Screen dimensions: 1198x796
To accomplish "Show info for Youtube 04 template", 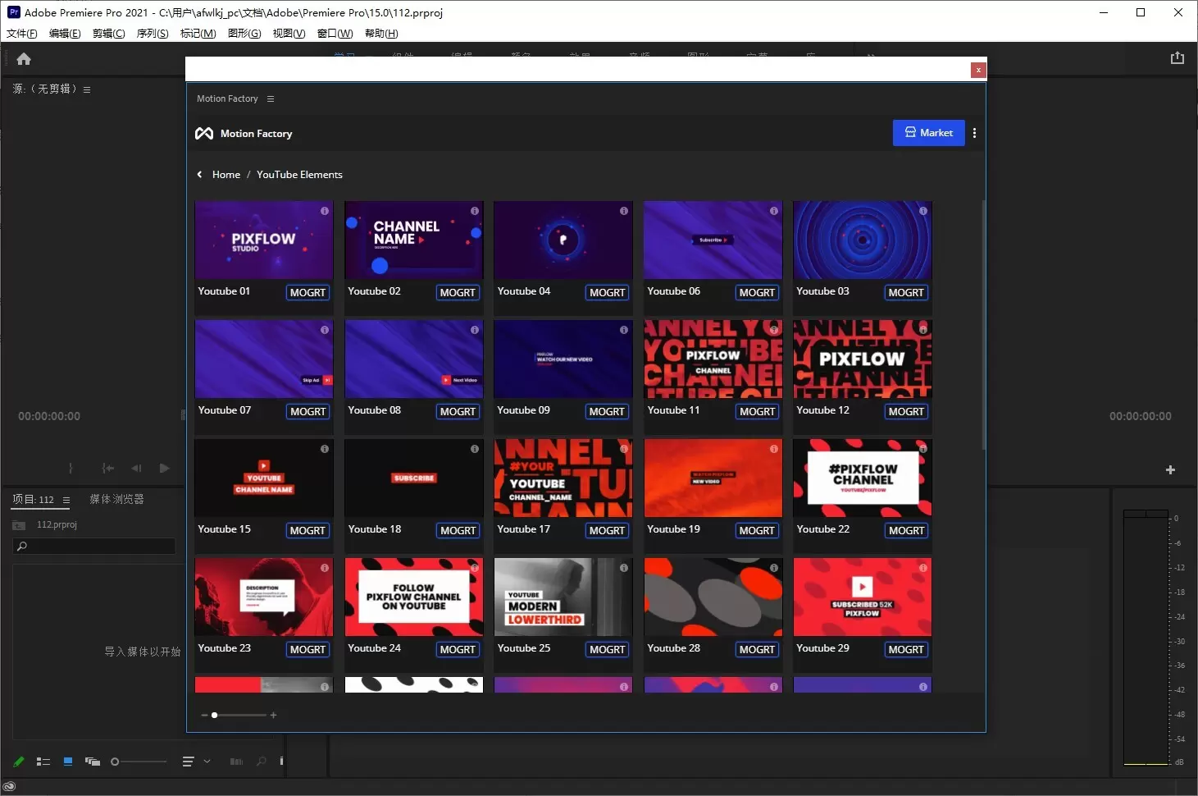I will coord(624,211).
